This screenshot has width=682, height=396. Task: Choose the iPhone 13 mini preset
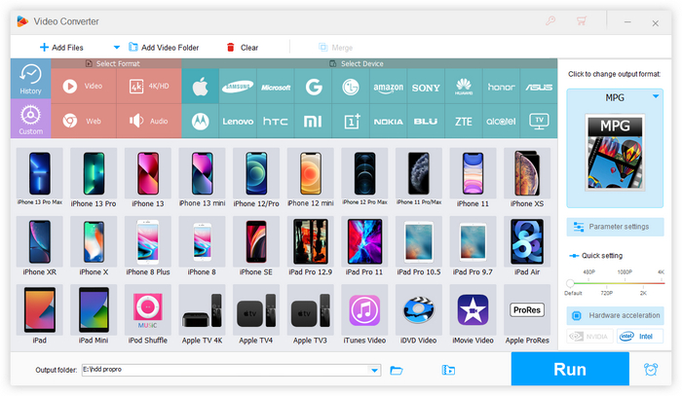point(203,177)
